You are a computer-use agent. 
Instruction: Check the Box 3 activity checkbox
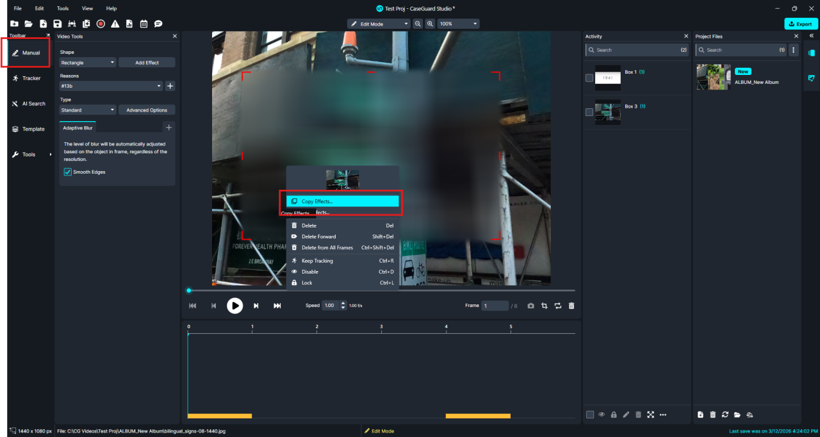(589, 112)
